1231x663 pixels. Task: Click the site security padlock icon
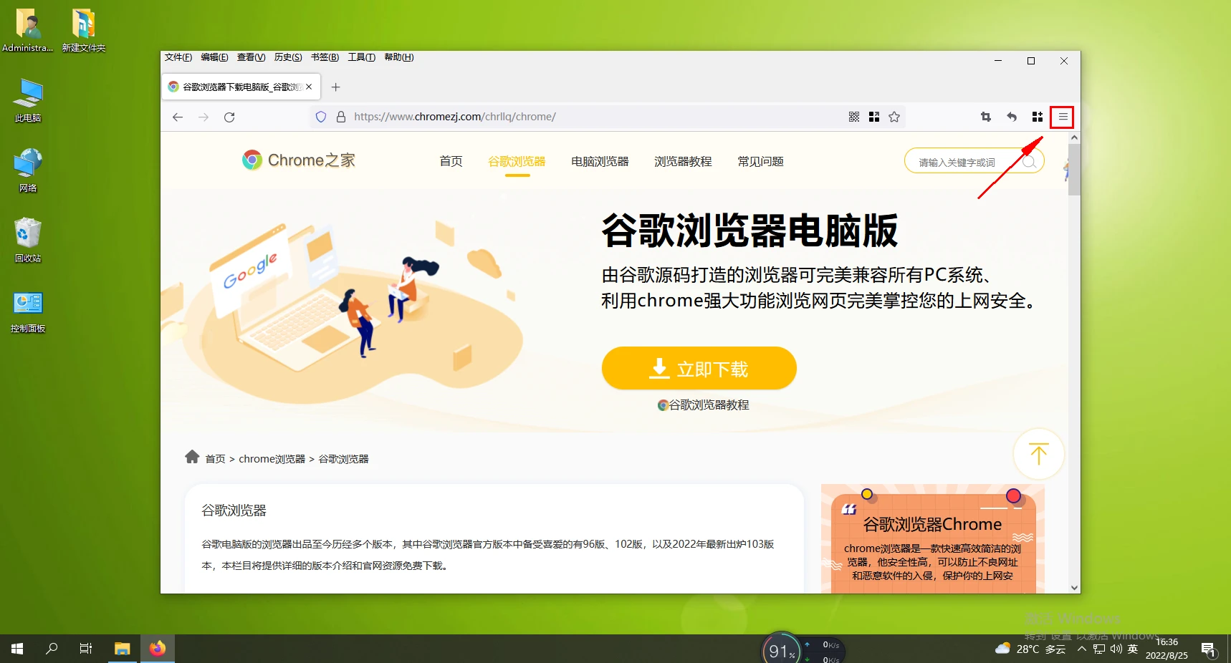point(341,117)
